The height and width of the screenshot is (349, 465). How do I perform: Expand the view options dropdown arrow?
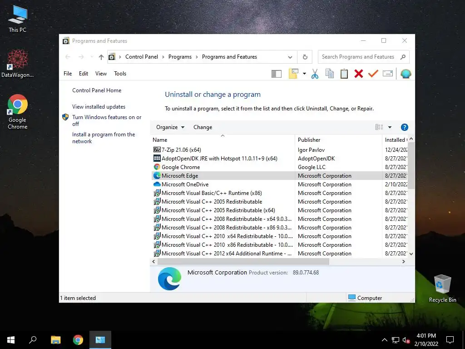390,127
